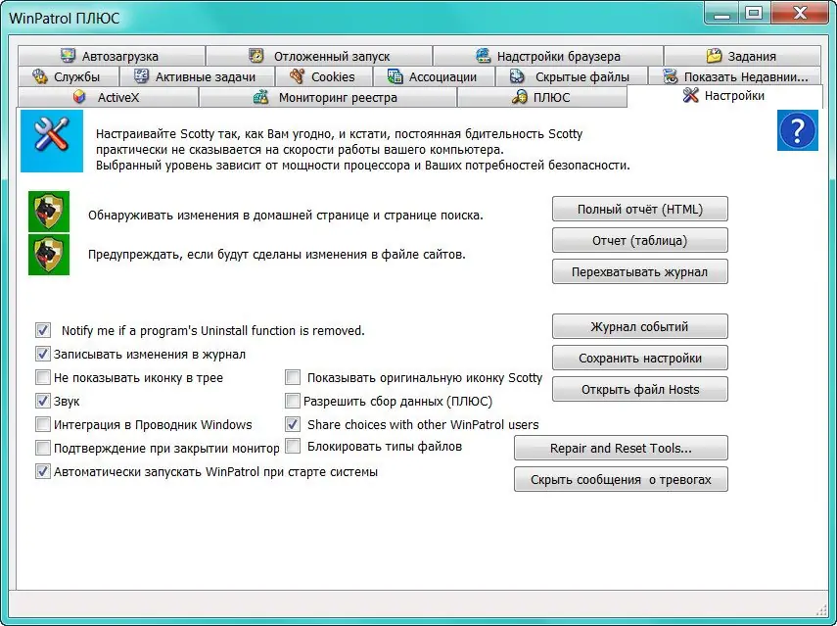Viewport: 837px width, 626px height.
Task: Click Скрыть сообщения о тревогах button
Action: pyautogui.click(x=621, y=480)
